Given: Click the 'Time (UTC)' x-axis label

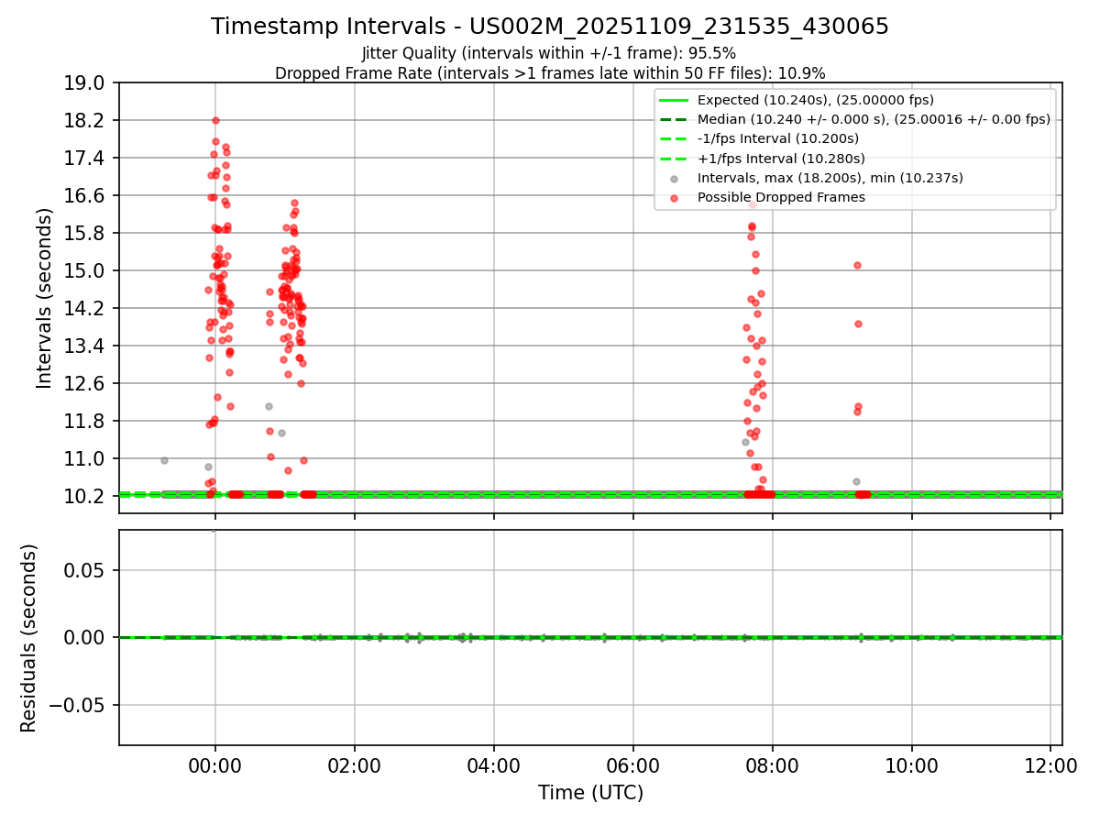Looking at the screenshot, I should click(590, 792).
